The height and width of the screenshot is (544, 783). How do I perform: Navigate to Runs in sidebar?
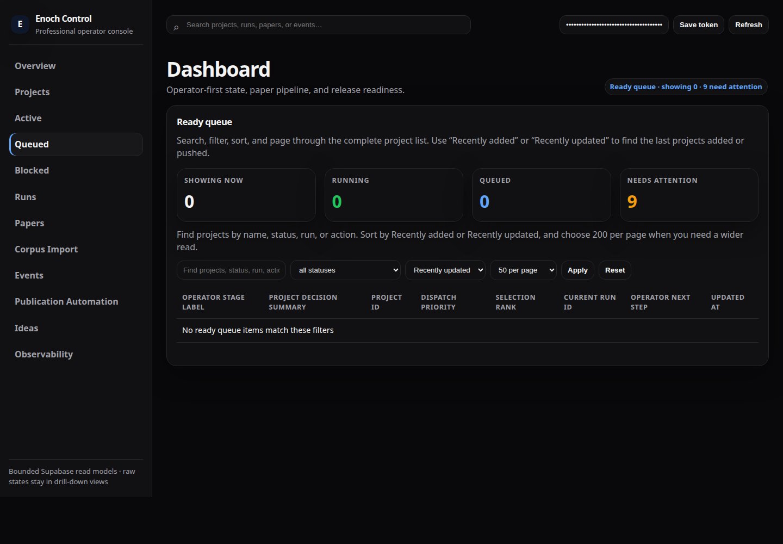[x=76, y=197]
